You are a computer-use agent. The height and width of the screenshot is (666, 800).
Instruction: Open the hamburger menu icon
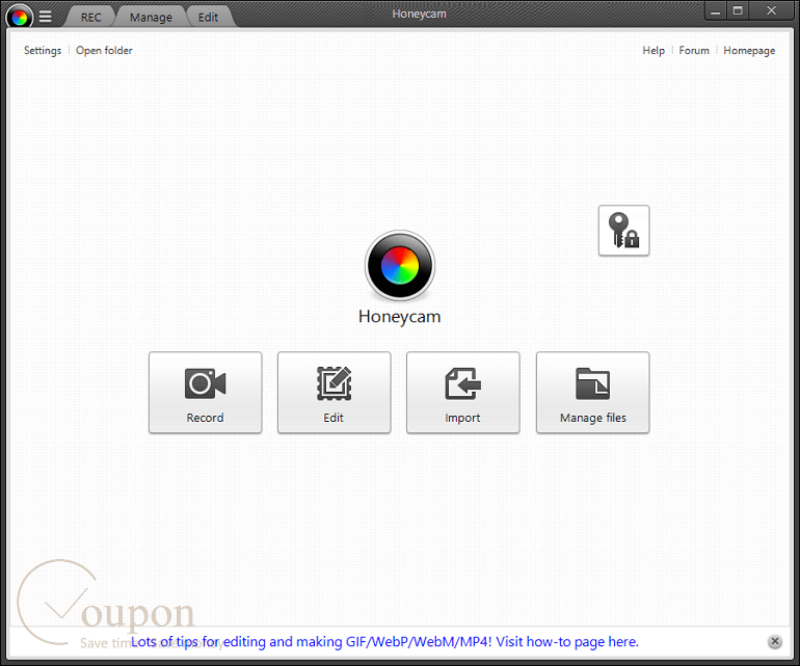click(45, 16)
